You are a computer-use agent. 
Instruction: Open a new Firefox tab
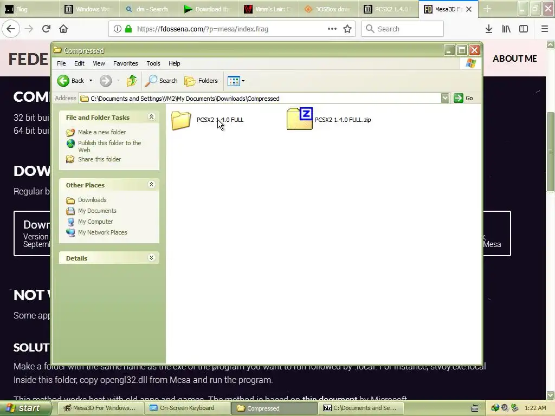[x=487, y=9]
